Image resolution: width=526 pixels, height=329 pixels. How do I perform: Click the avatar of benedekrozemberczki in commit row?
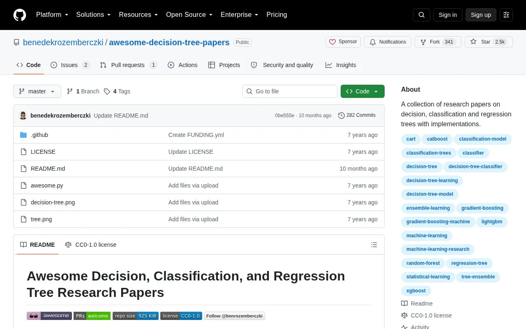pyautogui.click(x=23, y=116)
